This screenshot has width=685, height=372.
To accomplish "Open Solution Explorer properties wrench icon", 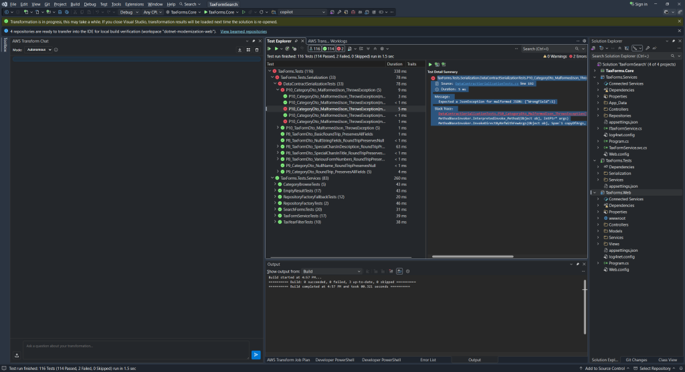I will [x=648, y=48].
